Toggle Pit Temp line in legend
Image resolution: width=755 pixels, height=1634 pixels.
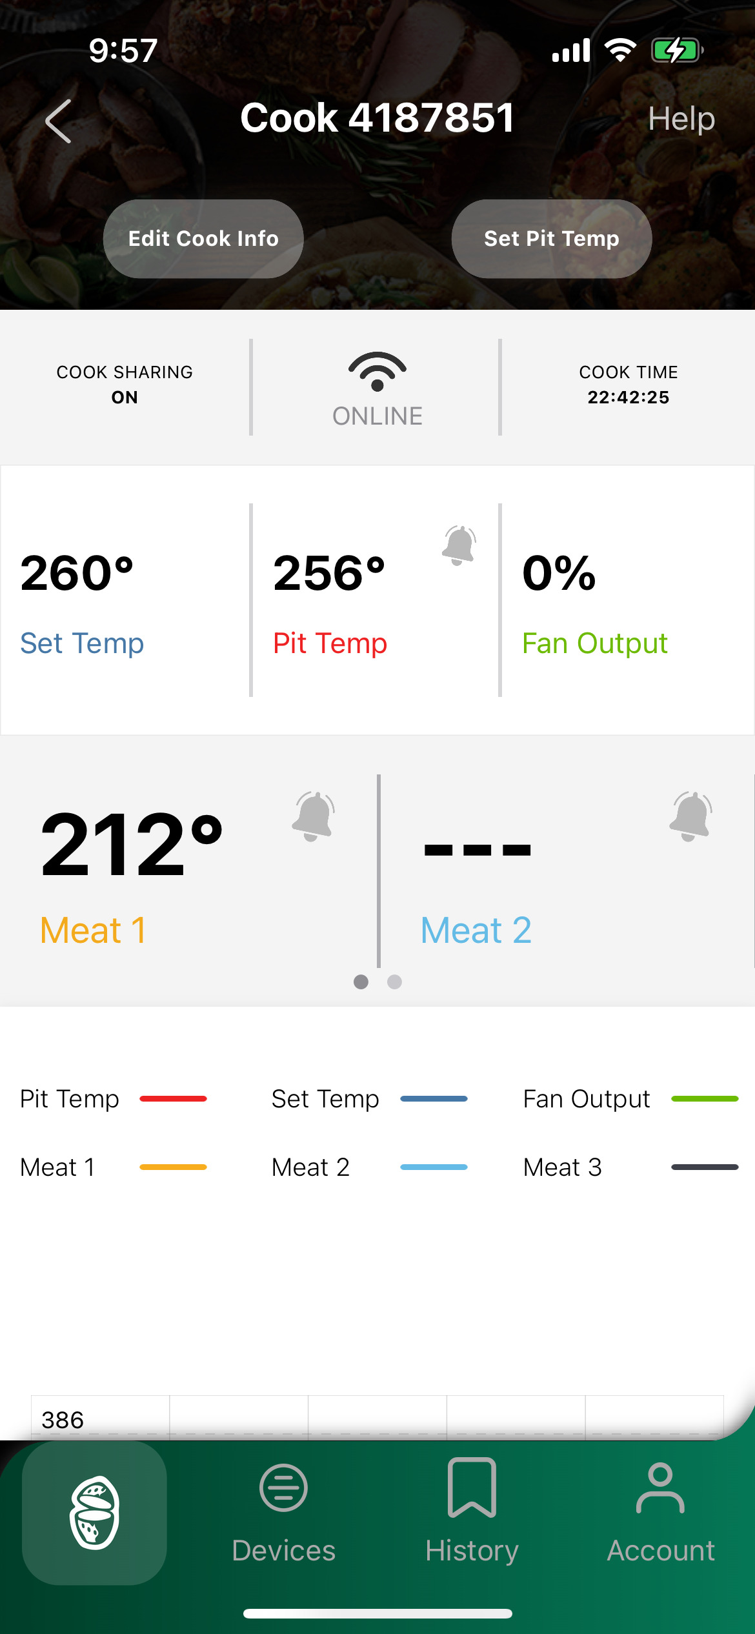coord(113,1098)
